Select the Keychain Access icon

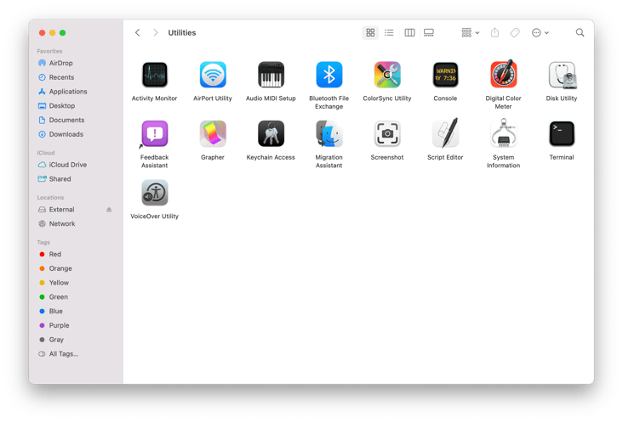tap(271, 133)
